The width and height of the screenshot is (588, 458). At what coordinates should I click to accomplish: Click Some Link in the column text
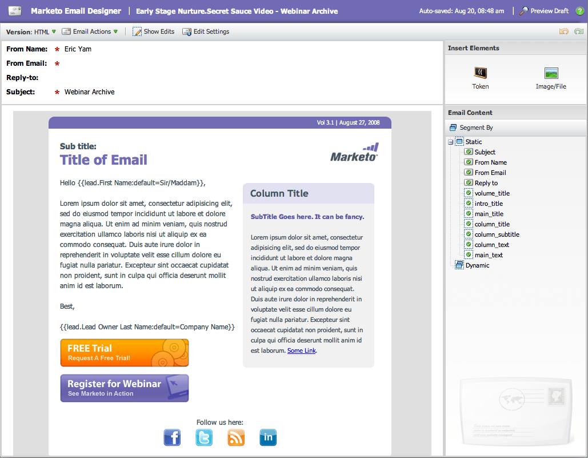point(301,351)
